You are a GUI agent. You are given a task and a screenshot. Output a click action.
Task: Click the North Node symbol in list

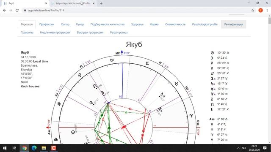point(212,104)
